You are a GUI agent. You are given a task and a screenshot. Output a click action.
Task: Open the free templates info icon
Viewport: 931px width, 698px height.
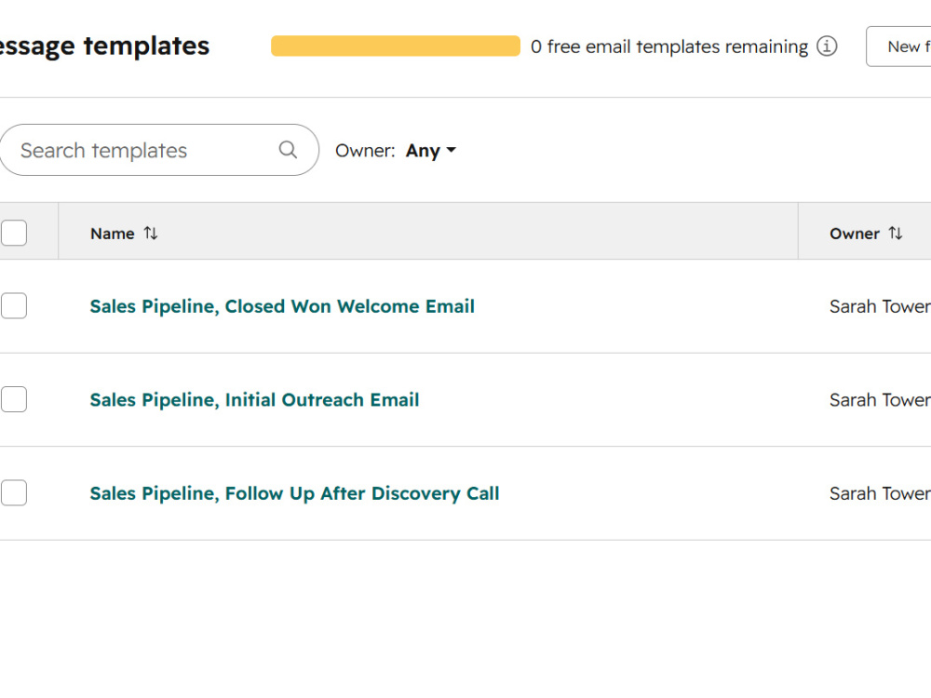[x=827, y=46]
